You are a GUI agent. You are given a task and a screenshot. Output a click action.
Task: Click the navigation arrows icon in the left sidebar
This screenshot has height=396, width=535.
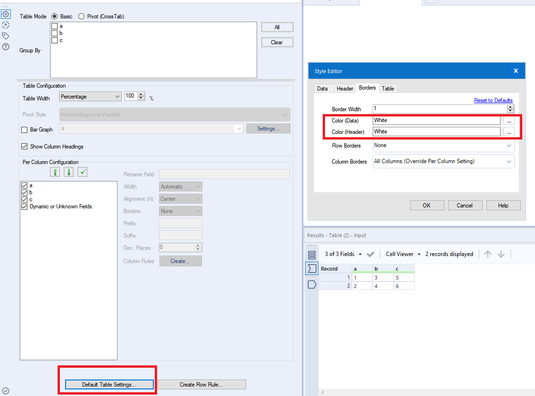tap(6, 25)
